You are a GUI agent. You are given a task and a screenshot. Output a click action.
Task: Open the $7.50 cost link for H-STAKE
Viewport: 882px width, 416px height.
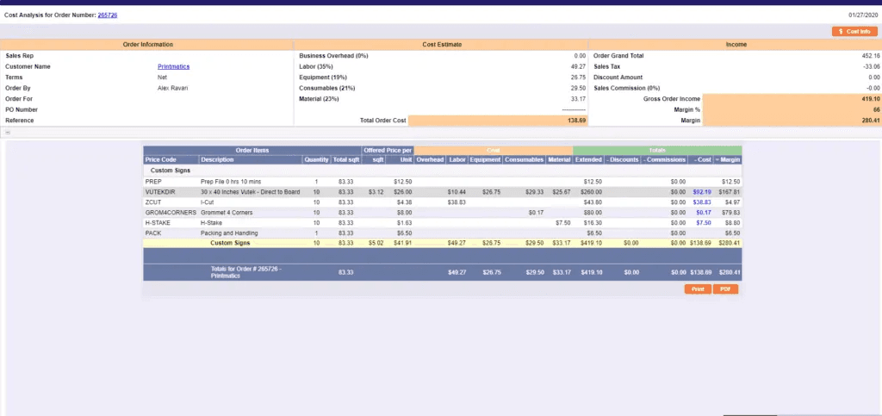click(x=704, y=222)
